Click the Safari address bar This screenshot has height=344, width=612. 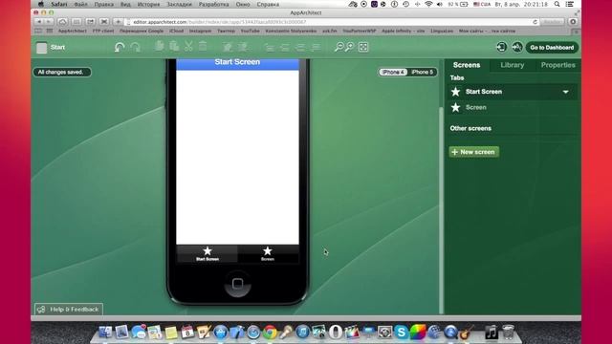point(332,22)
